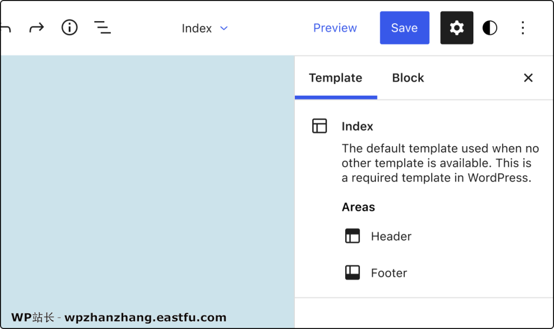Expand the Index template dropdown chevron
Screen dimensions: 554x329
click(224, 28)
